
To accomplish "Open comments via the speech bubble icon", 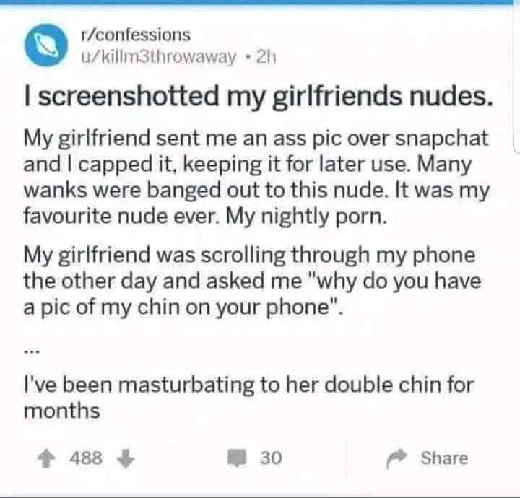I will click(x=238, y=458).
